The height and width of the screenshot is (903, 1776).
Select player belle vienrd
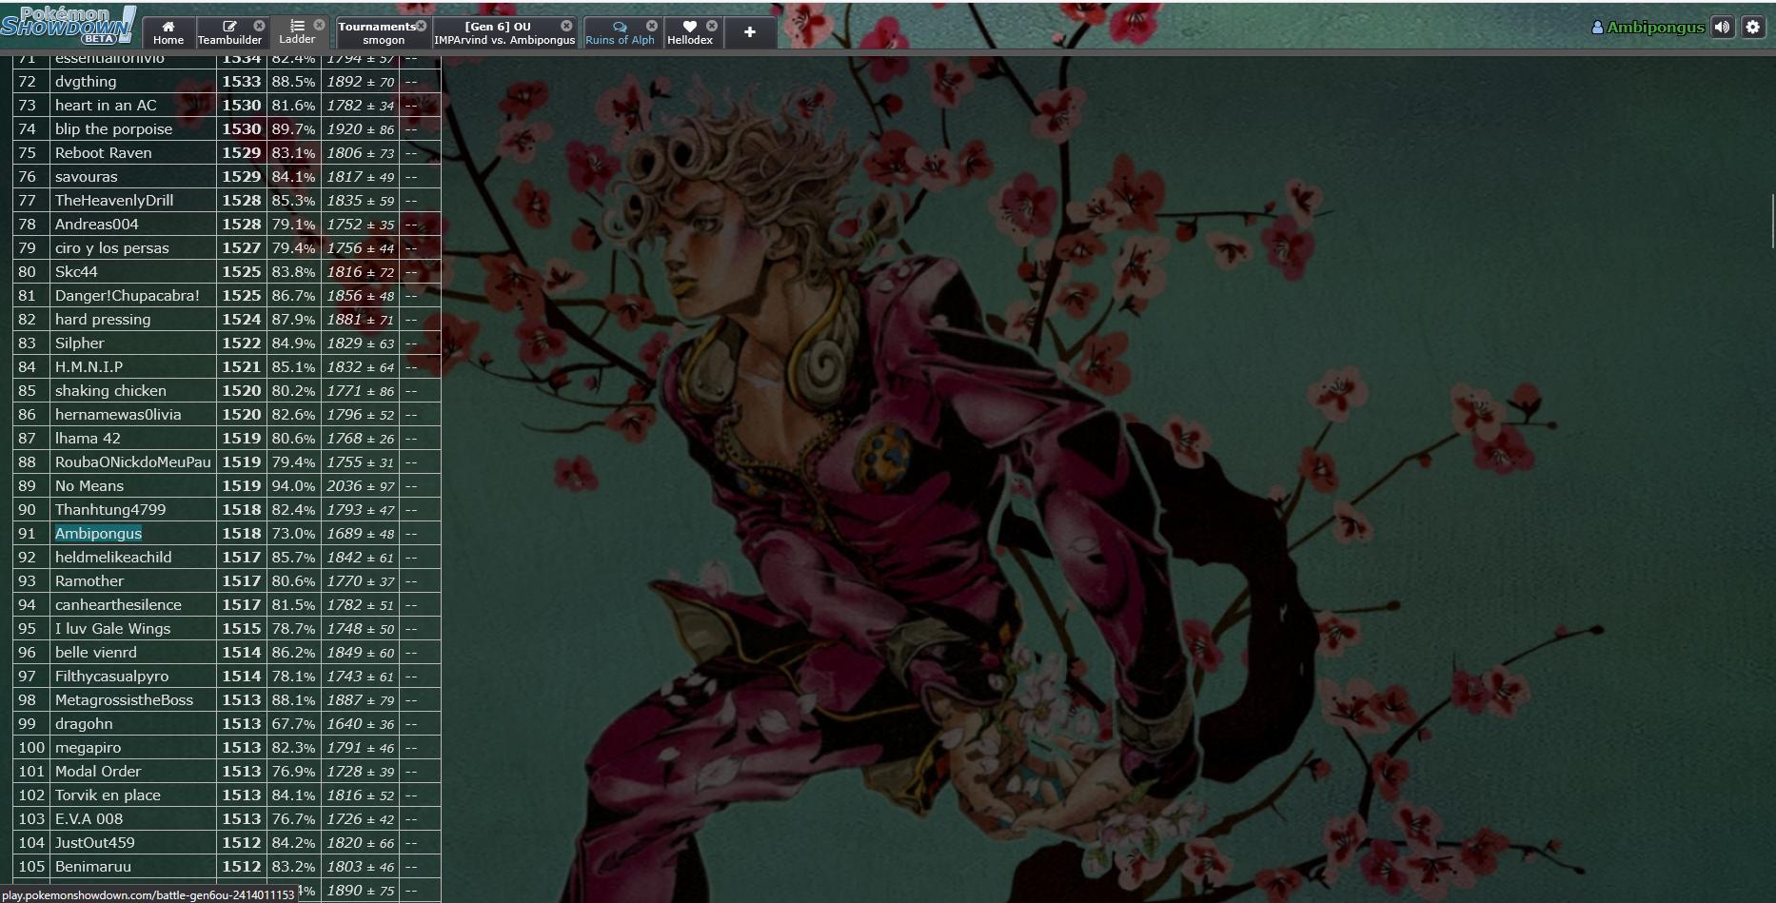coord(96,653)
